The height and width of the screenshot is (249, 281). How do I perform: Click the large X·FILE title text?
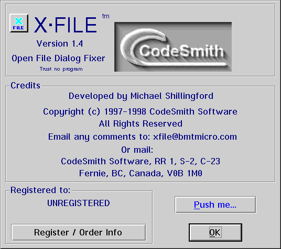[x=66, y=25]
